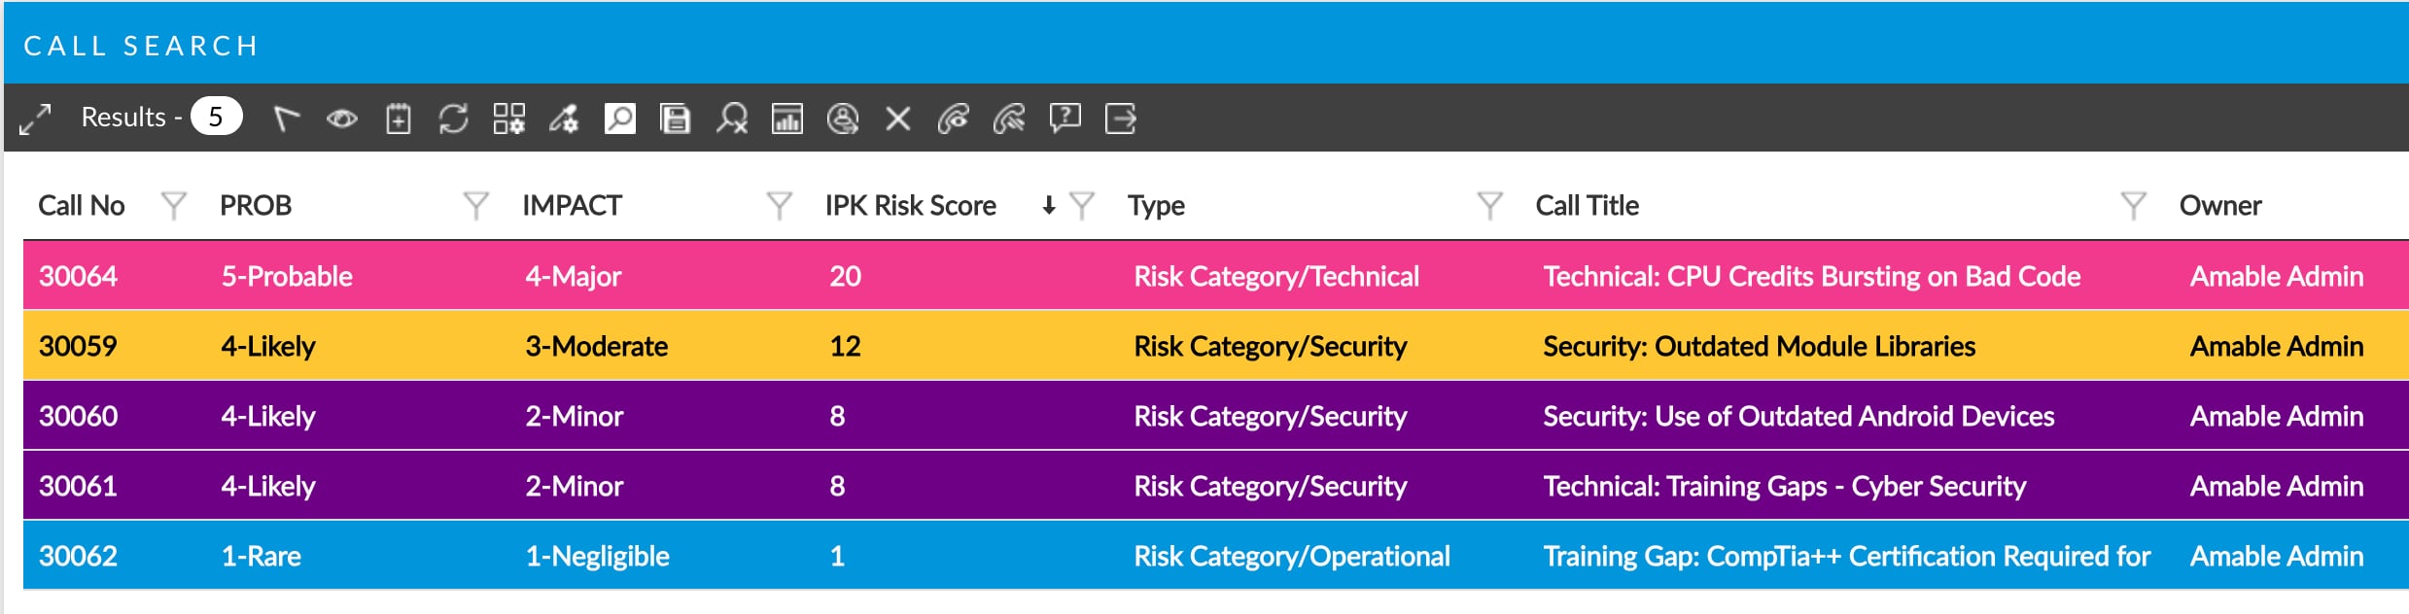The image size is (2409, 614).
Task: Refresh the search results
Action: tap(453, 119)
